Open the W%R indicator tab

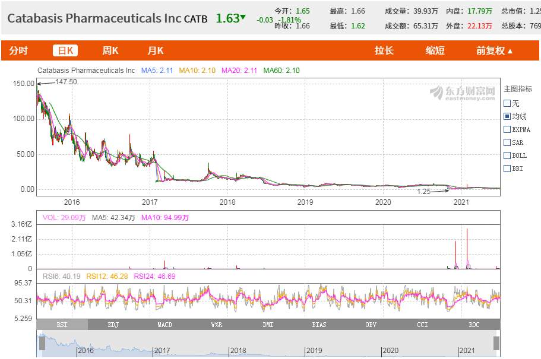click(216, 325)
